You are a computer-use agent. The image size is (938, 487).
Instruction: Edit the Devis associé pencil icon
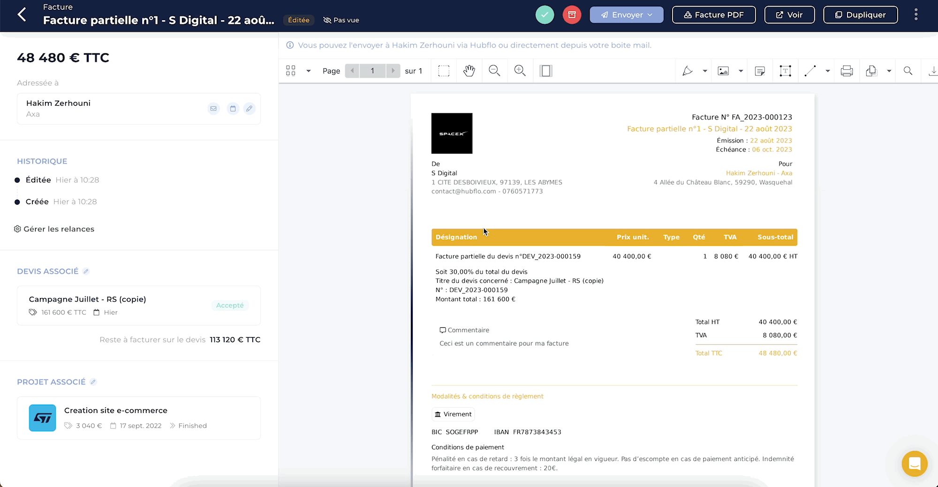86,272
